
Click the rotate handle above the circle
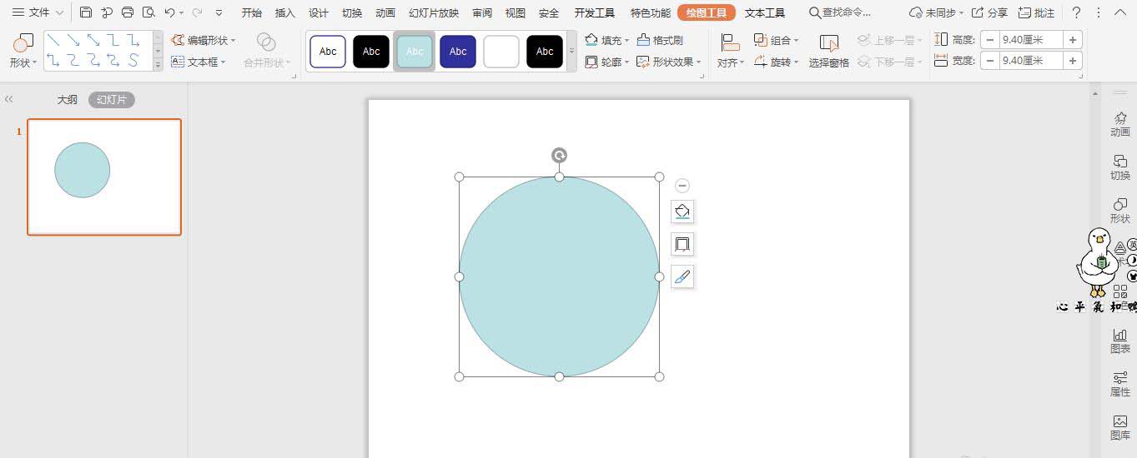[x=559, y=156]
